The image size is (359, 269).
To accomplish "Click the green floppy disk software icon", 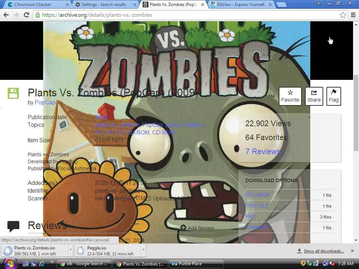I will [13, 93].
